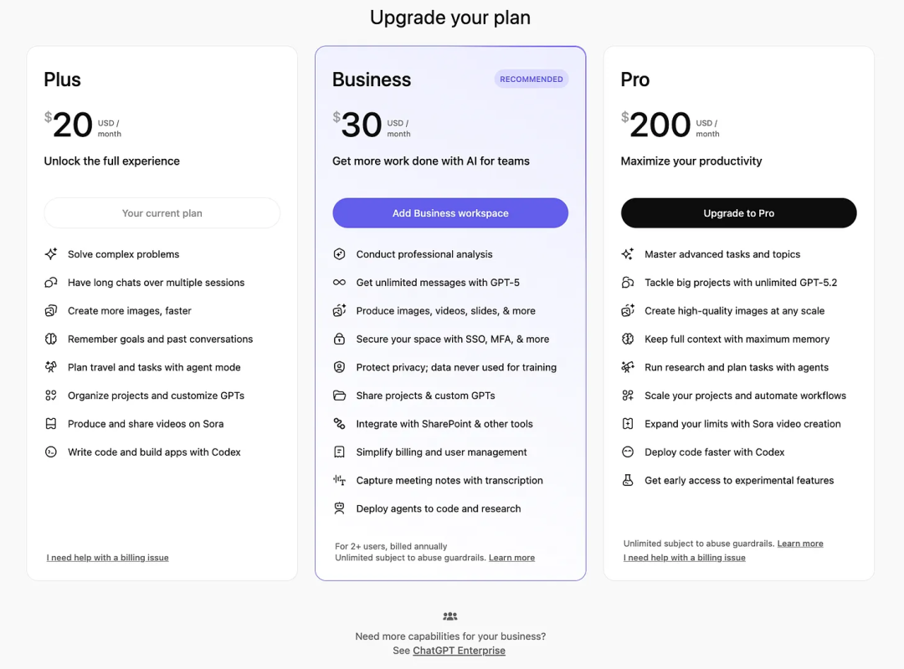Click the flask icon for experimental features

click(x=628, y=481)
